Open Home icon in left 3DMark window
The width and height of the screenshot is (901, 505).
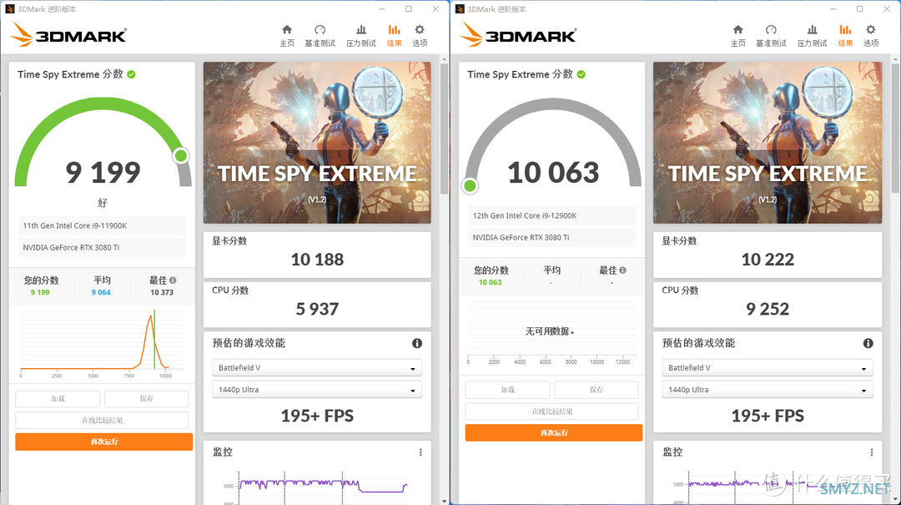point(287,29)
